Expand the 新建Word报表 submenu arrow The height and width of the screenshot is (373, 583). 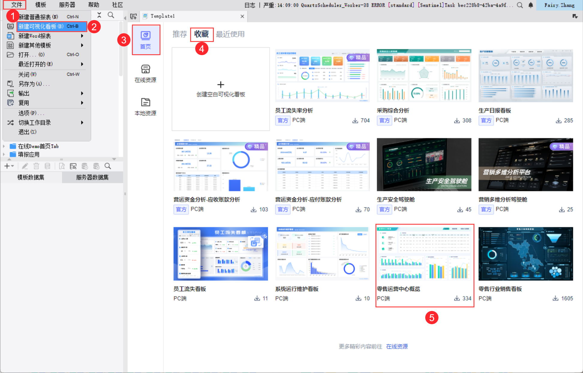82,36
